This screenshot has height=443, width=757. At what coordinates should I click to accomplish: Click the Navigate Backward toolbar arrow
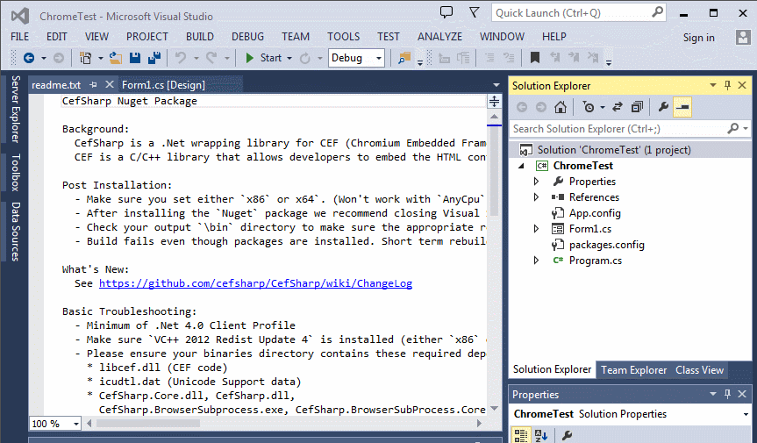29,58
